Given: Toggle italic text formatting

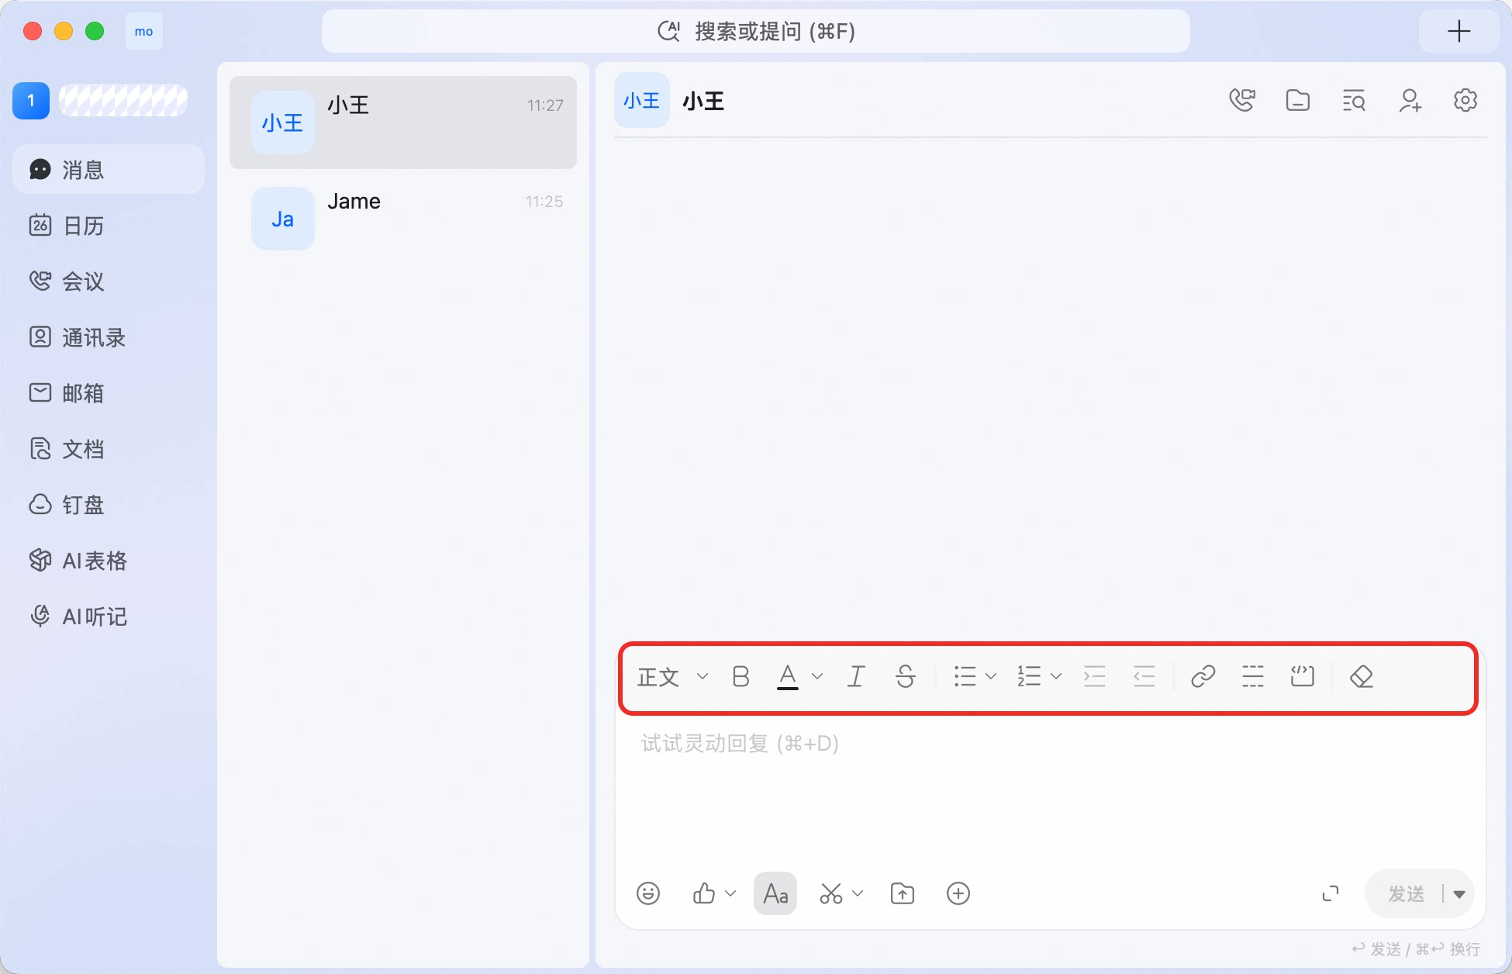Looking at the screenshot, I should (x=856, y=676).
